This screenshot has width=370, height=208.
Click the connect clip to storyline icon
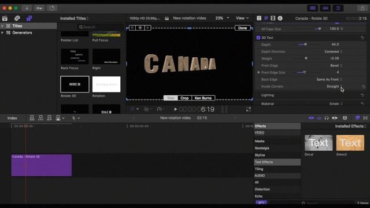click(x=32, y=118)
